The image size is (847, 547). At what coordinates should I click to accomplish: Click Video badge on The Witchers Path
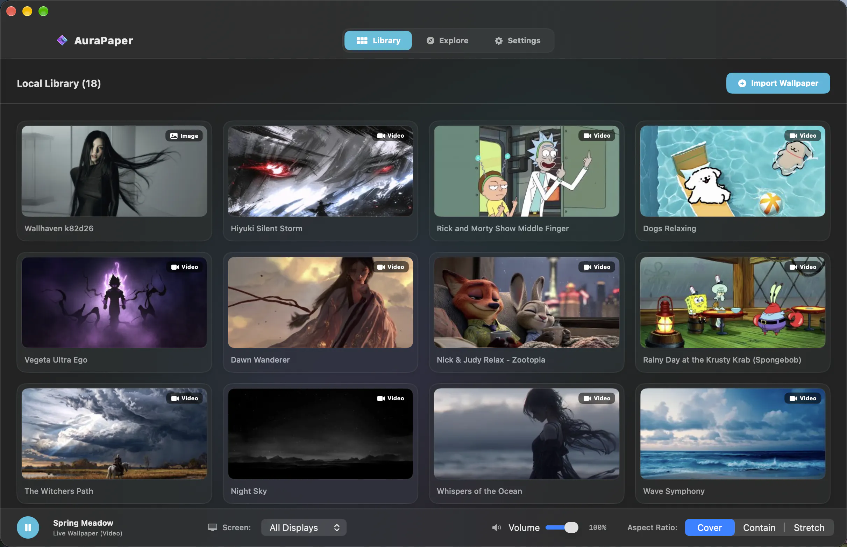click(x=185, y=398)
